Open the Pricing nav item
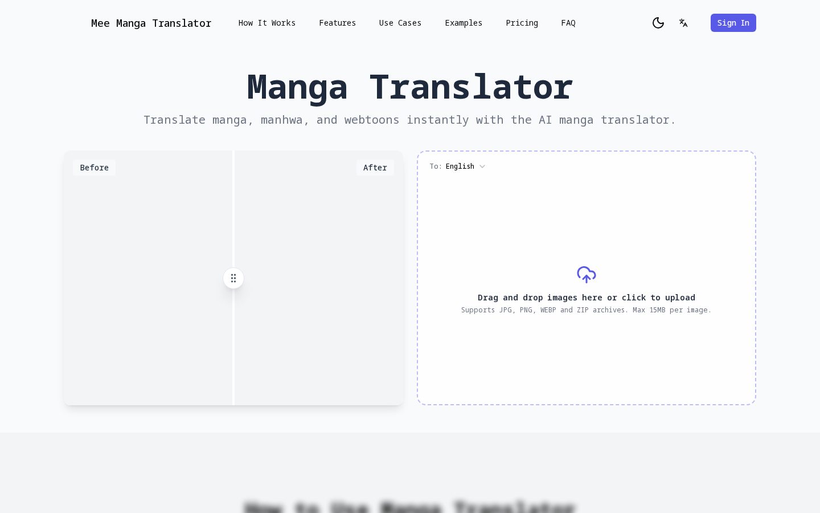Screen dimensions: 820x513 (x=522, y=23)
